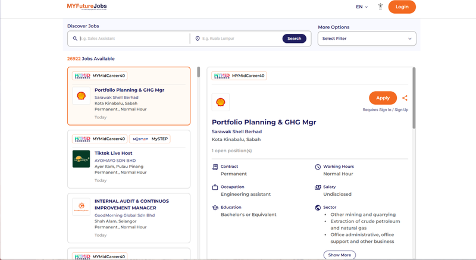The height and width of the screenshot is (260, 476).
Task: Click the MYMidCareer40 badge in details panel
Action: point(239,76)
